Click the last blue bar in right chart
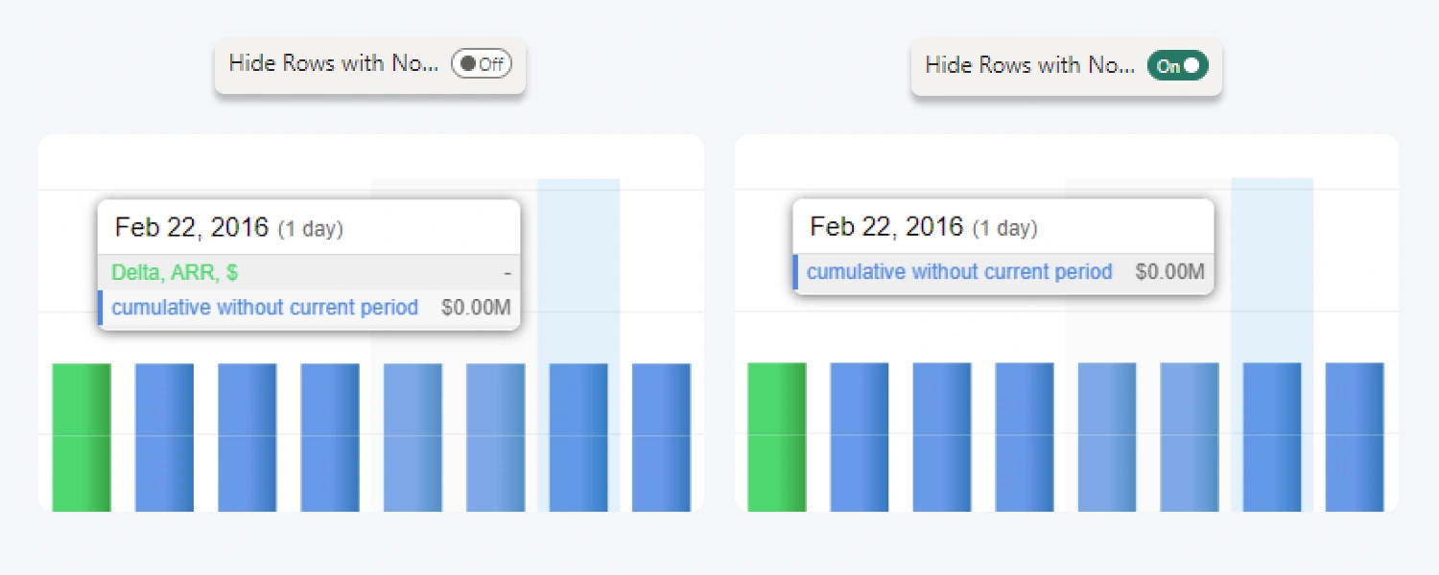 [1356, 437]
